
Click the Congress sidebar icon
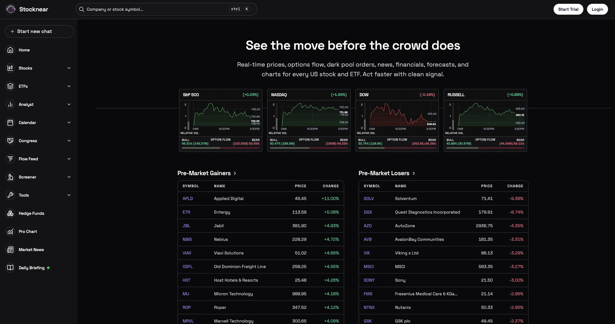(x=11, y=141)
